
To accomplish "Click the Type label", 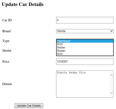I will pyautogui.click(x=6, y=41).
